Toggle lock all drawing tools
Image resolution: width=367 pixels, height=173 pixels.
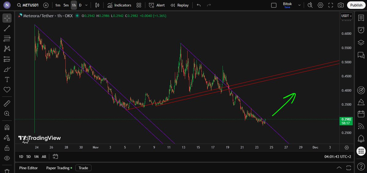pos(7,148)
